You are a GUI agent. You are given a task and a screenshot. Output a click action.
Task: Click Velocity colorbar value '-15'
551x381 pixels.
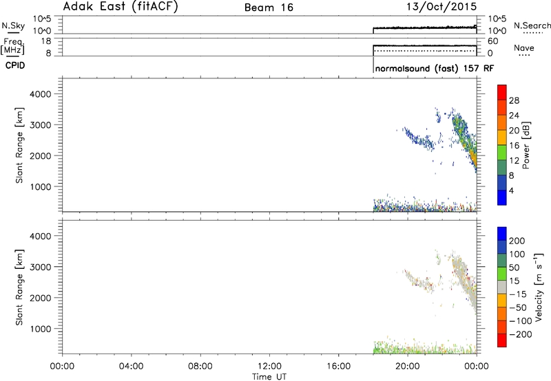coord(517,294)
